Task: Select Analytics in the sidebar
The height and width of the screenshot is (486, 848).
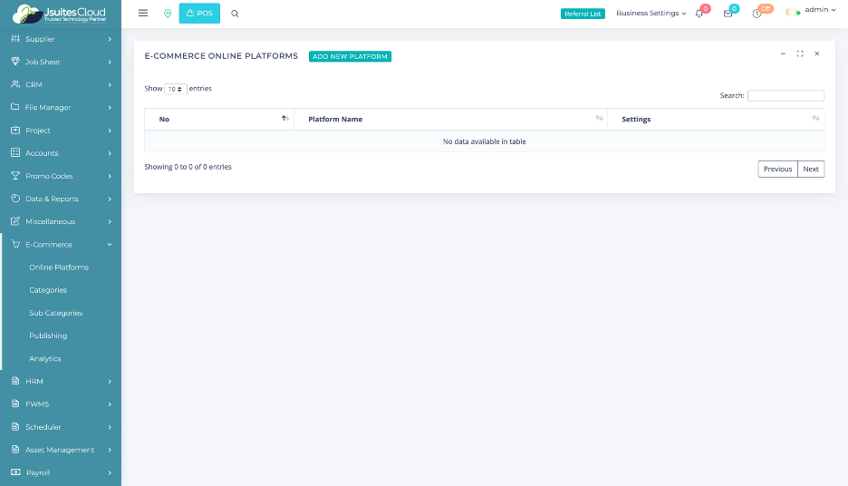Action: tap(45, 359)
